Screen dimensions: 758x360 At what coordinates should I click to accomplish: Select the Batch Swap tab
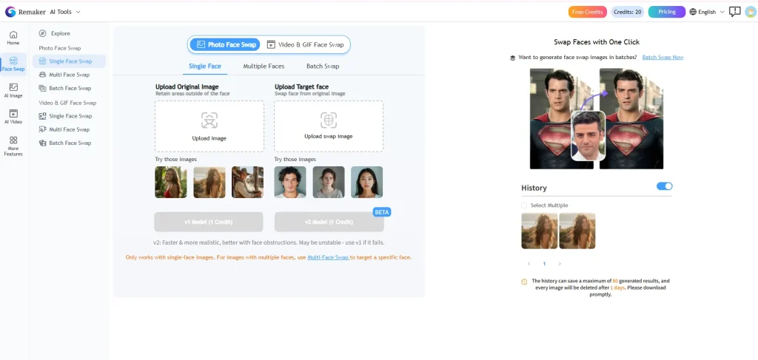tap(323, 66)
